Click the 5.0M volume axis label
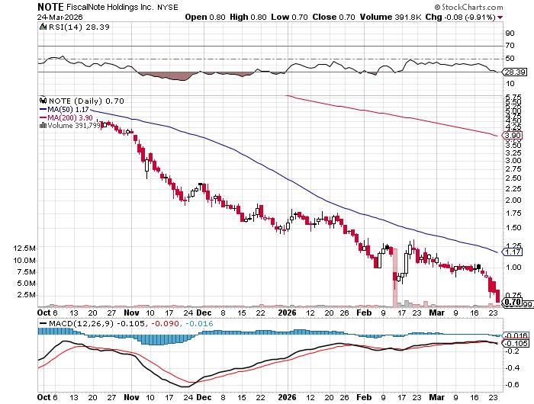This screenshot has width=534, height=404. click(x=27, y=283)
